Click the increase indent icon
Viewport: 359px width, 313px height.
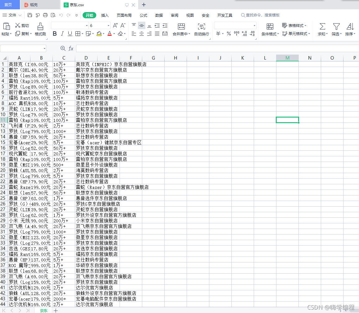tap(165, 25)
